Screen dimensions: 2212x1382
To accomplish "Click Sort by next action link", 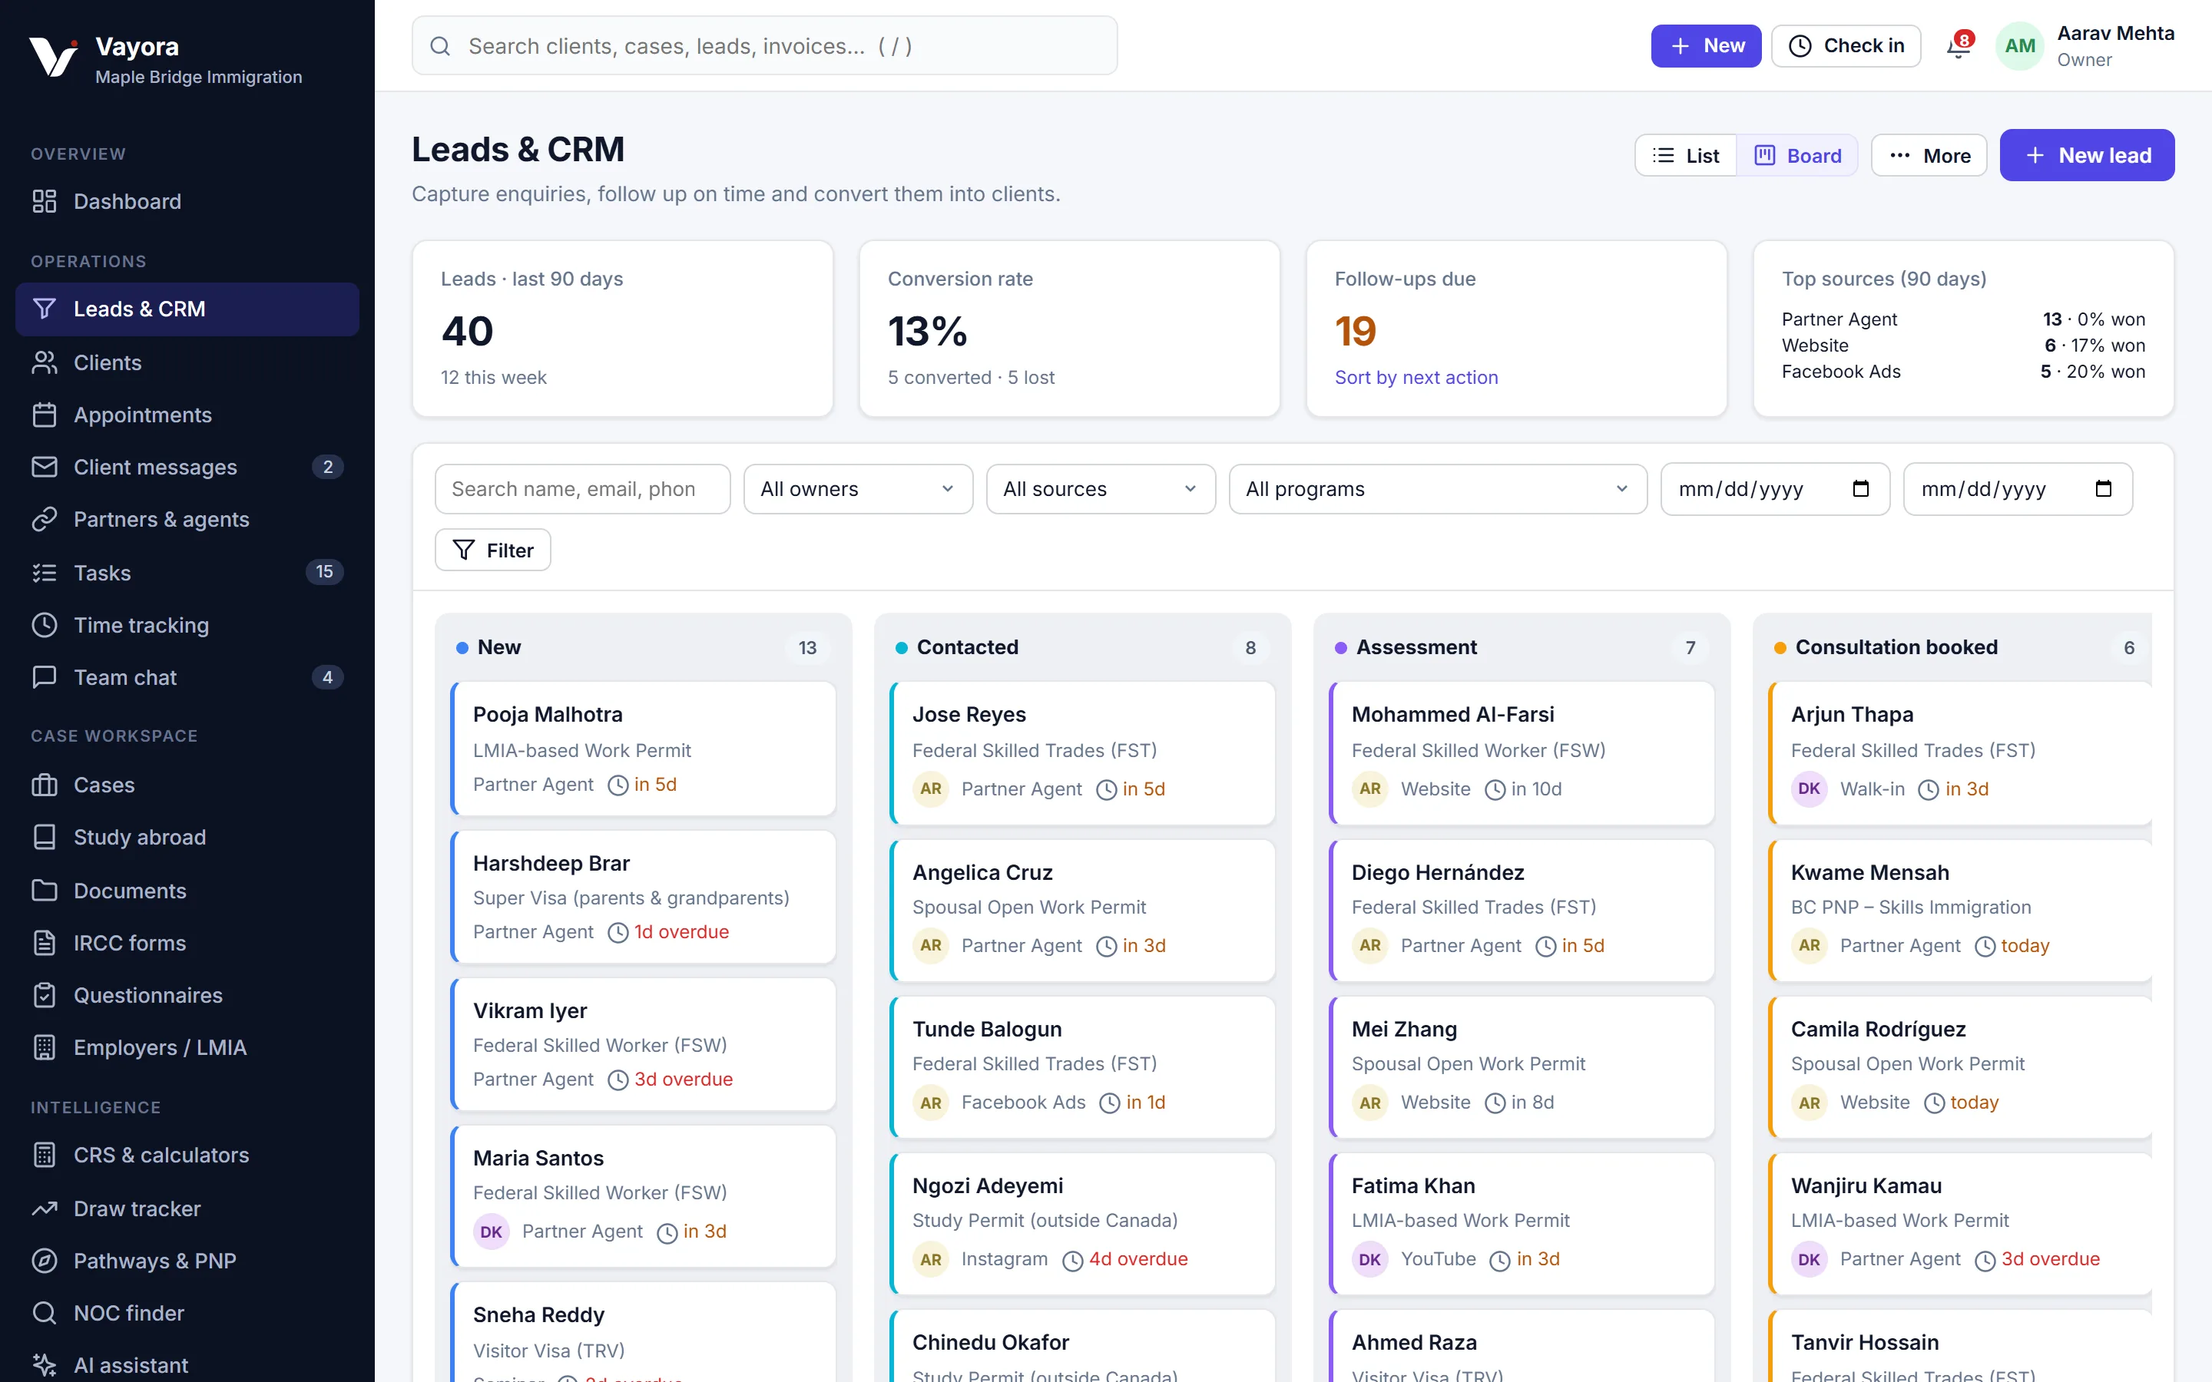I will tap(1416, 376).
